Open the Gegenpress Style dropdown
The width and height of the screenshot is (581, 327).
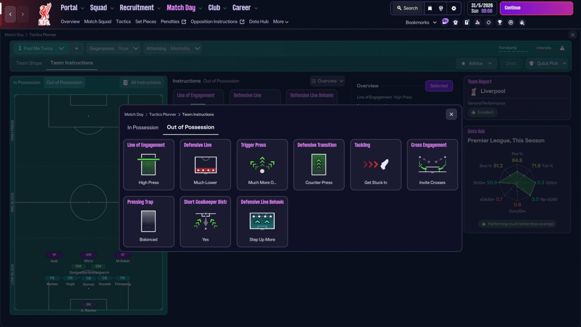coord(114,49)
